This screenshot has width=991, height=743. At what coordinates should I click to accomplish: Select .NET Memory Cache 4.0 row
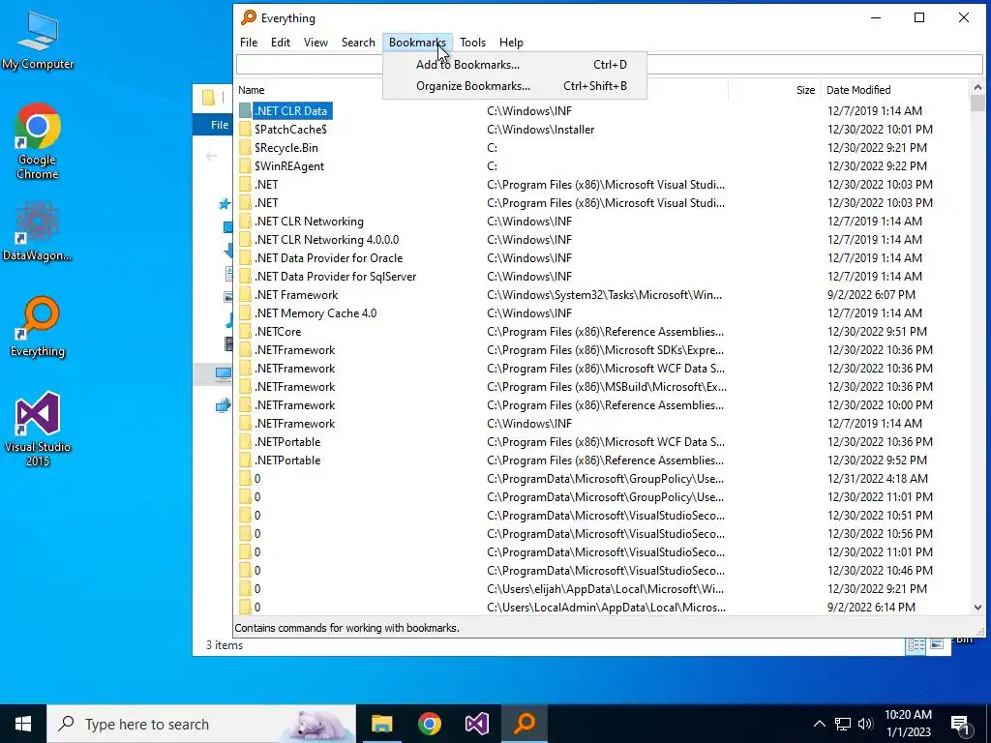pyautogui.click(x=603, y=313)
